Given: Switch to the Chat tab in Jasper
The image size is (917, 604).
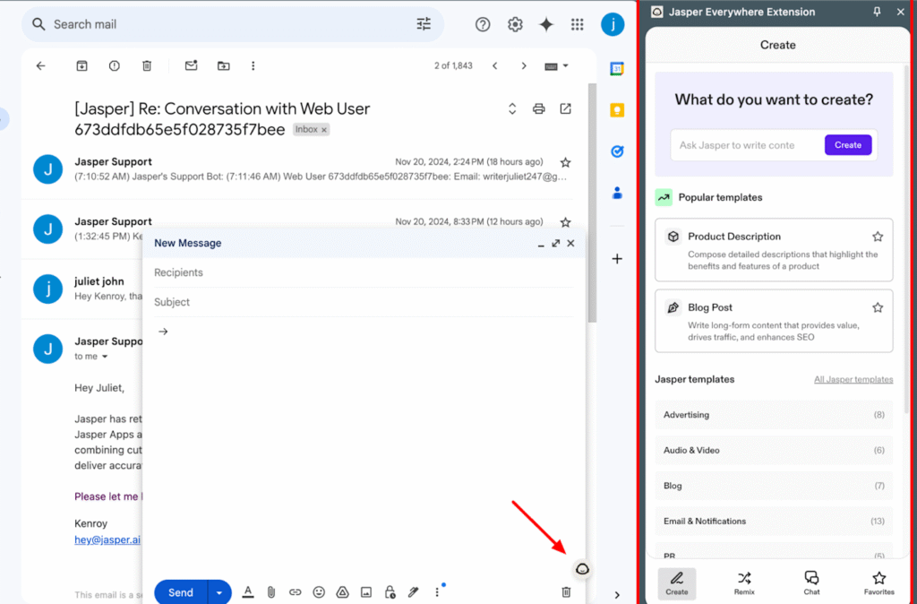Looking at the screenshot, I should [811, 582].
